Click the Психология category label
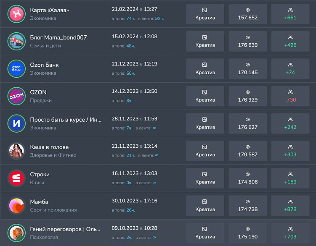This screenshot has height=246, width=316. click(44, 237)
